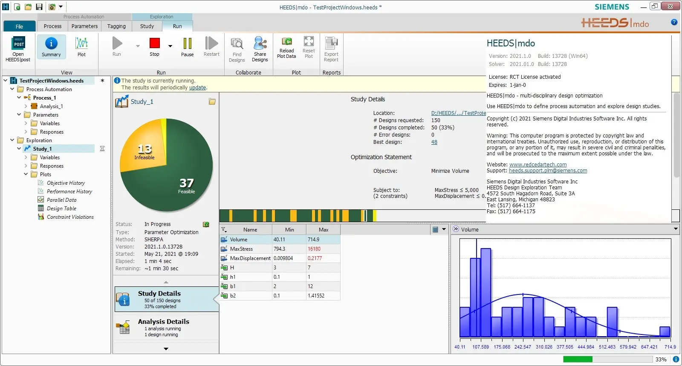Switch to the Tagging tab
The image size is (682, 366).
tap(116, 26)
